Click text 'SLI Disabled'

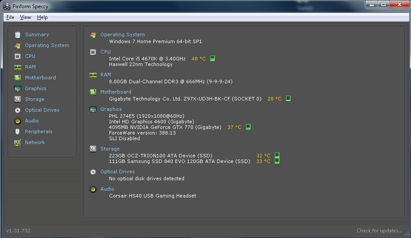(124, 138)
